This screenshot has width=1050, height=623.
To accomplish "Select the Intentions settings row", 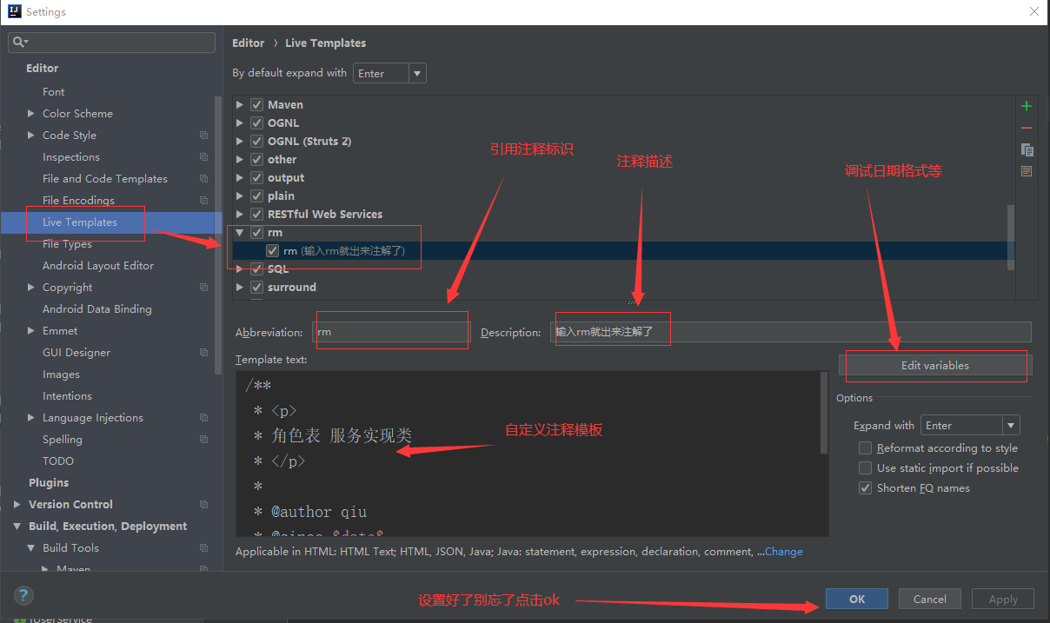I will (67, 396).
